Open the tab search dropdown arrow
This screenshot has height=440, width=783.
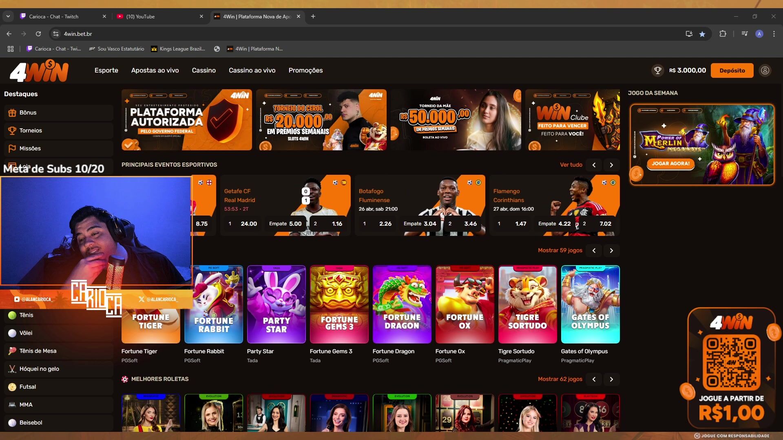8,16
